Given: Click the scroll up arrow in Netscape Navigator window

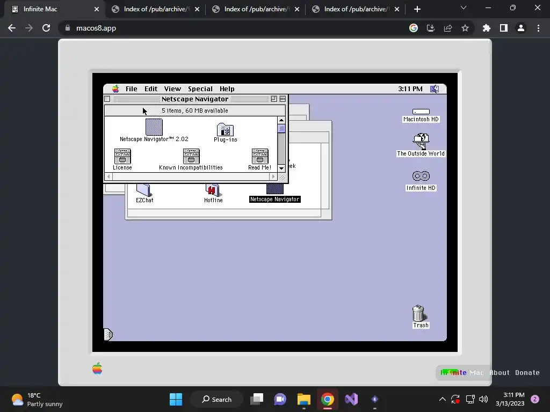Looking at the screenshot, I should (281, 120).
